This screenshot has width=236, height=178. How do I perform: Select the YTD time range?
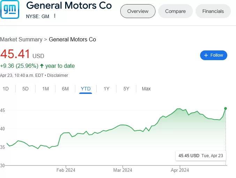tap(85, 89)
